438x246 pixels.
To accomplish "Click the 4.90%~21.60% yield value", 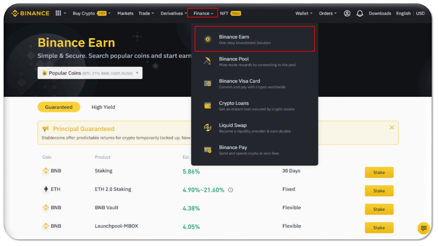I will tap(204, 190).
